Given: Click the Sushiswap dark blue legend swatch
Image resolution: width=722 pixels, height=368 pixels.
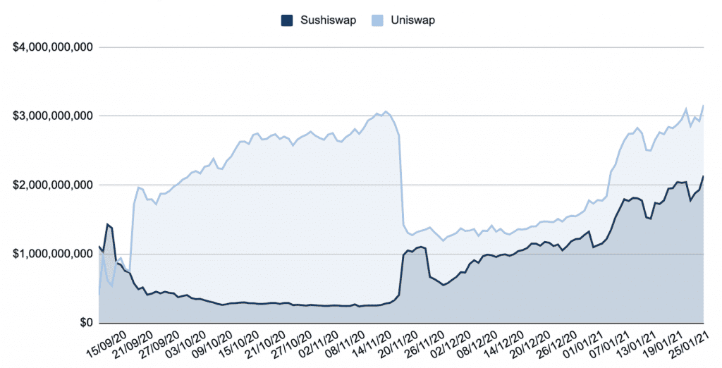Looking at the screenshot, I should 287,20.
